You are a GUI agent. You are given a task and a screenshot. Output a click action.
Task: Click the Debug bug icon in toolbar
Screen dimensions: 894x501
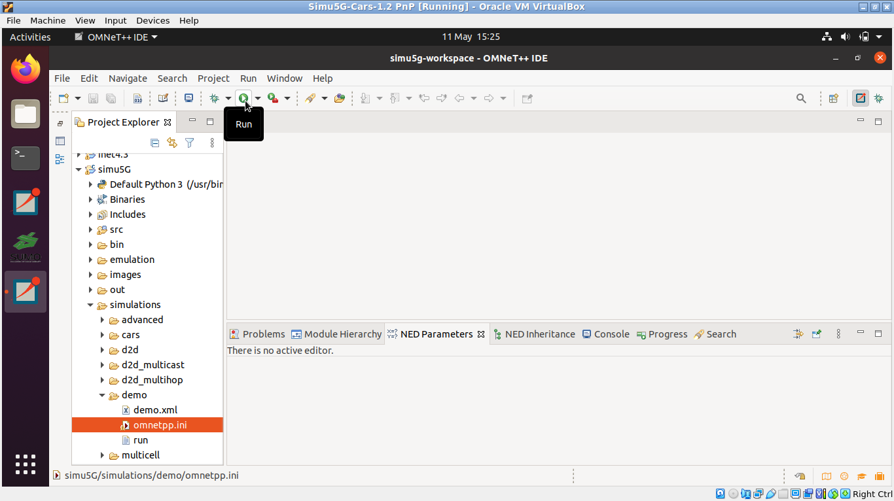coord(214,98)
